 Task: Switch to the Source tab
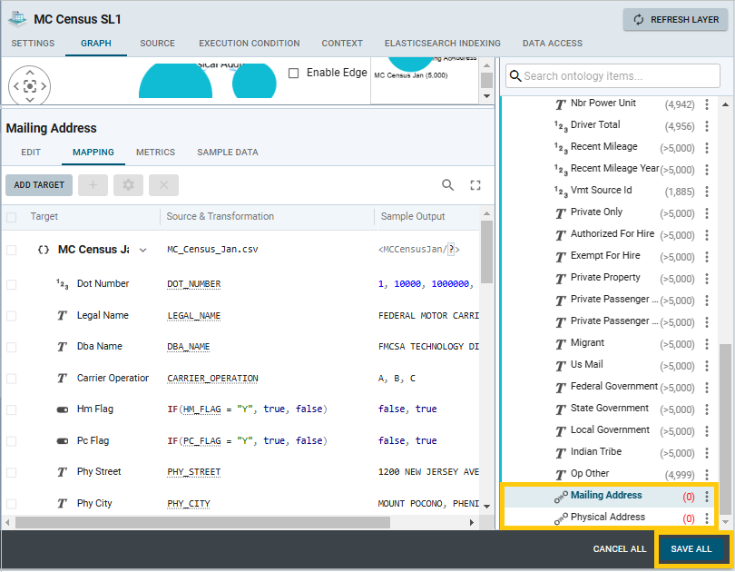(157, 44)
